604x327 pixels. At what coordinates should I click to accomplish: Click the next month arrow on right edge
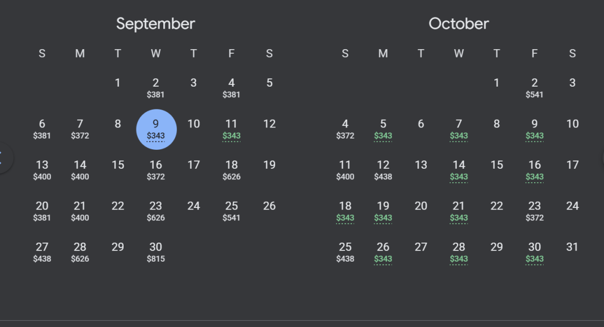(x=602, y=158)
